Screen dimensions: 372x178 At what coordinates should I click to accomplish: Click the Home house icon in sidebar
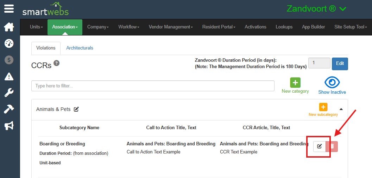pyautogui.click(x=9, y=27)
